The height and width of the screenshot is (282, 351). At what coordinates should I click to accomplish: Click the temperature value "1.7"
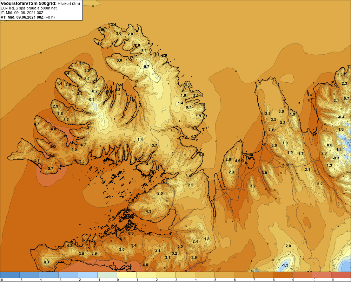click(x=301, y=154)
